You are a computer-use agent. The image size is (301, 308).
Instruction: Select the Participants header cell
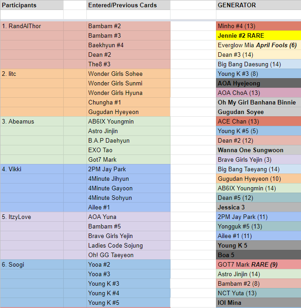(x=32, y=5)
